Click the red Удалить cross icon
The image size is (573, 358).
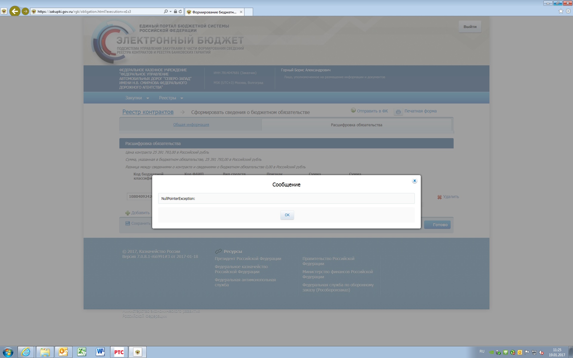[x=439, y=197]
